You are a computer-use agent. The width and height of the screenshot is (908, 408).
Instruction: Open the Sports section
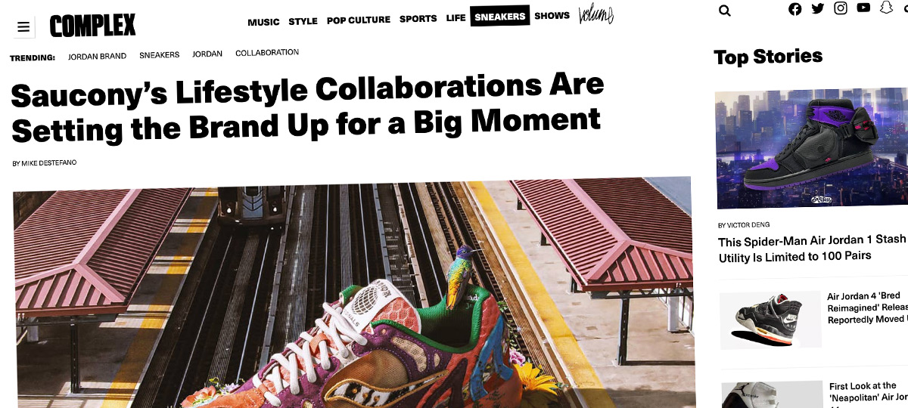[418, 19]
